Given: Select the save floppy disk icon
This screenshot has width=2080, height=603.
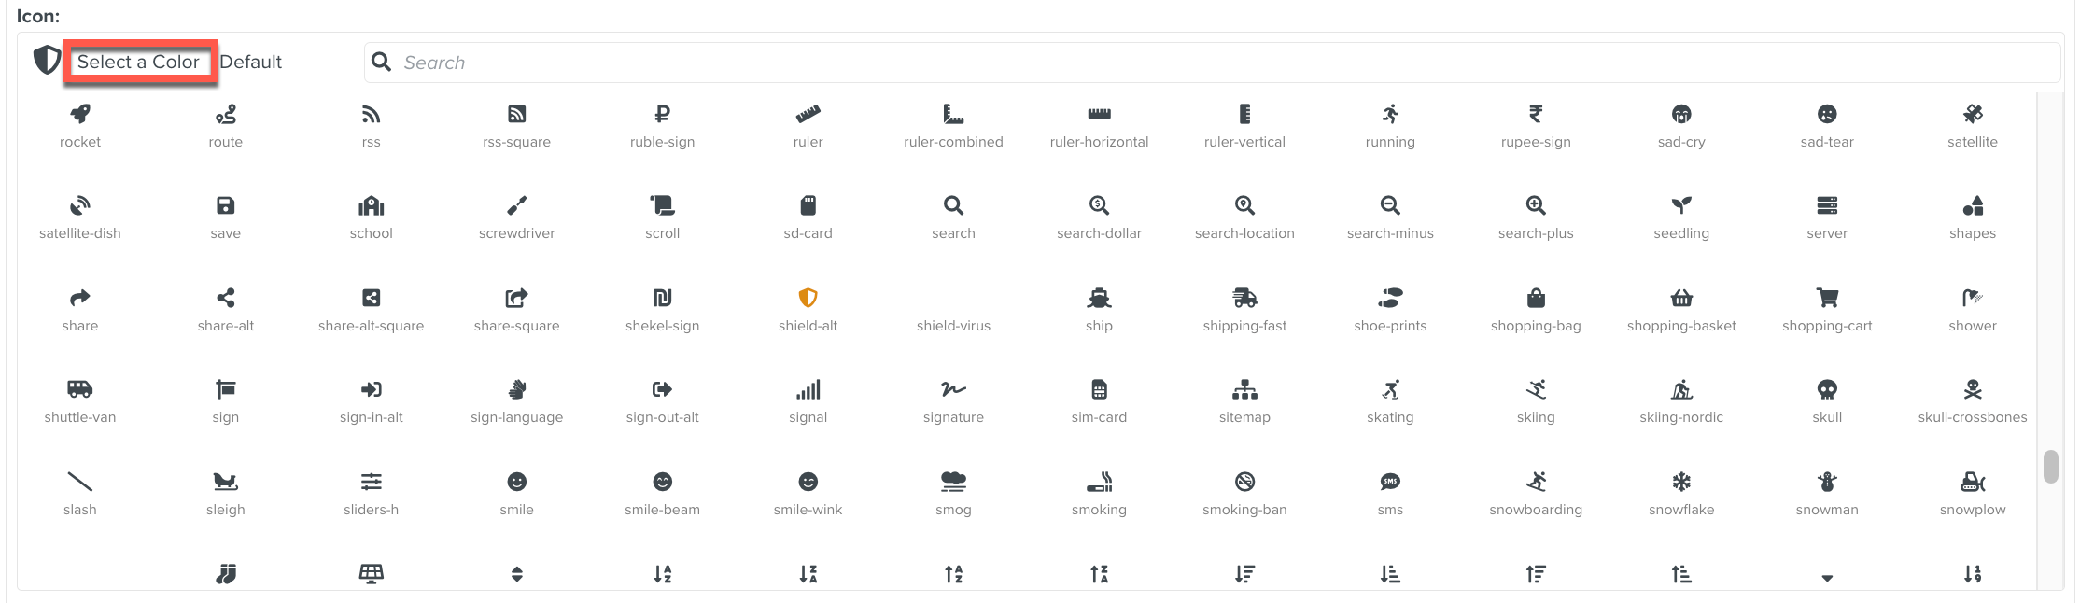Looking at the screenshot, I should 226,206.
